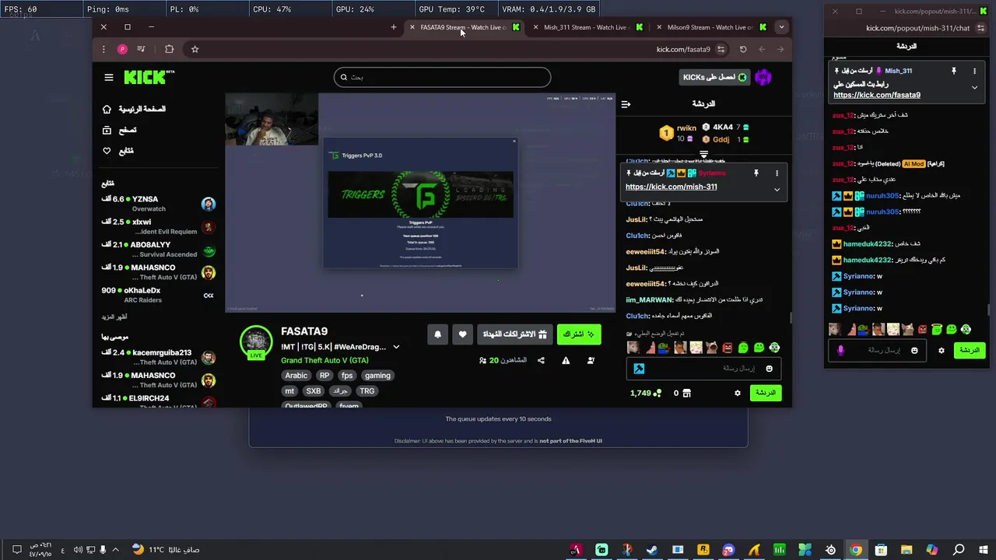Open YZNSA channel in sidebar
Viewport: 996px width, 560px height.
click(158, 204)
